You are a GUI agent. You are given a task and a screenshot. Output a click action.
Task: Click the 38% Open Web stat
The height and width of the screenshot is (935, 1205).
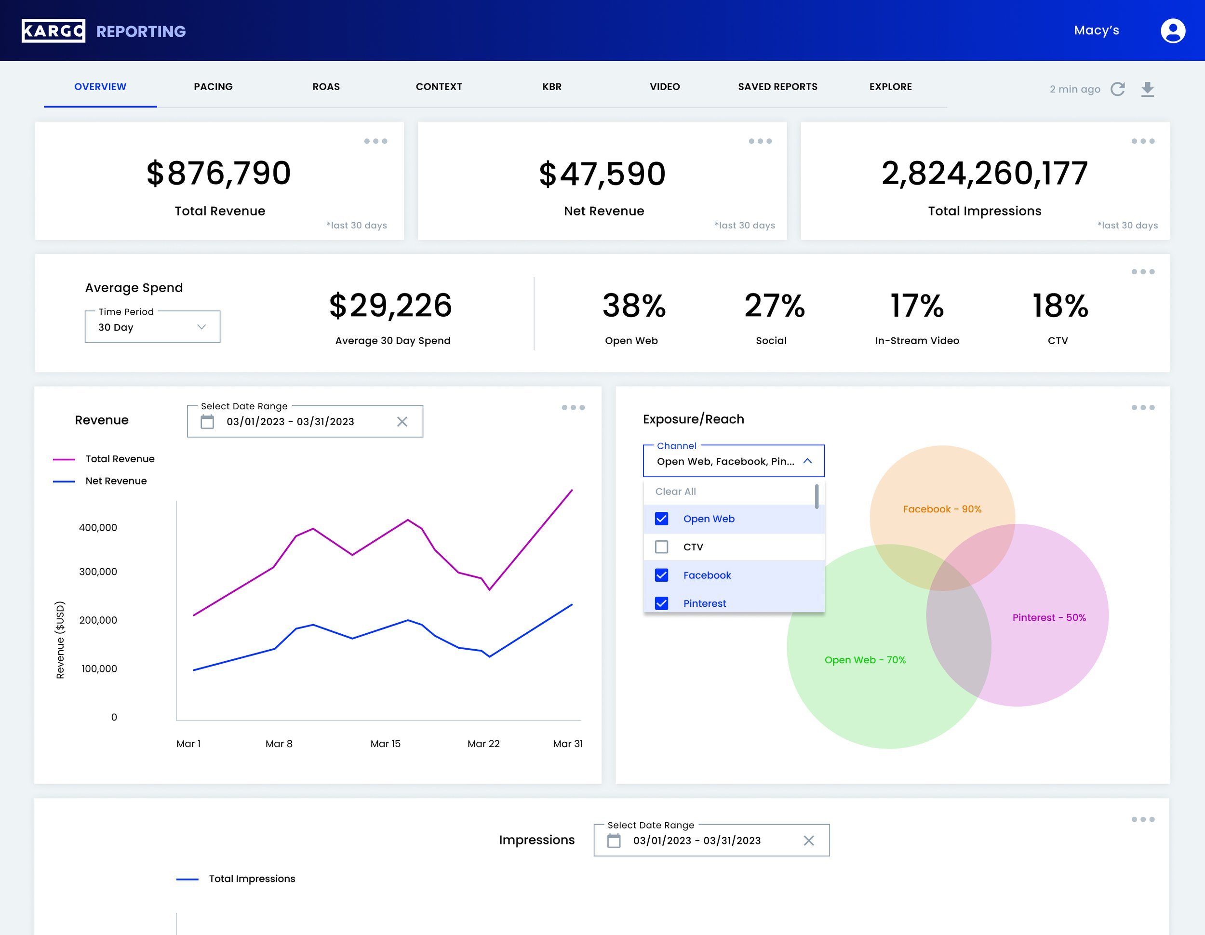tap(634, 306)
